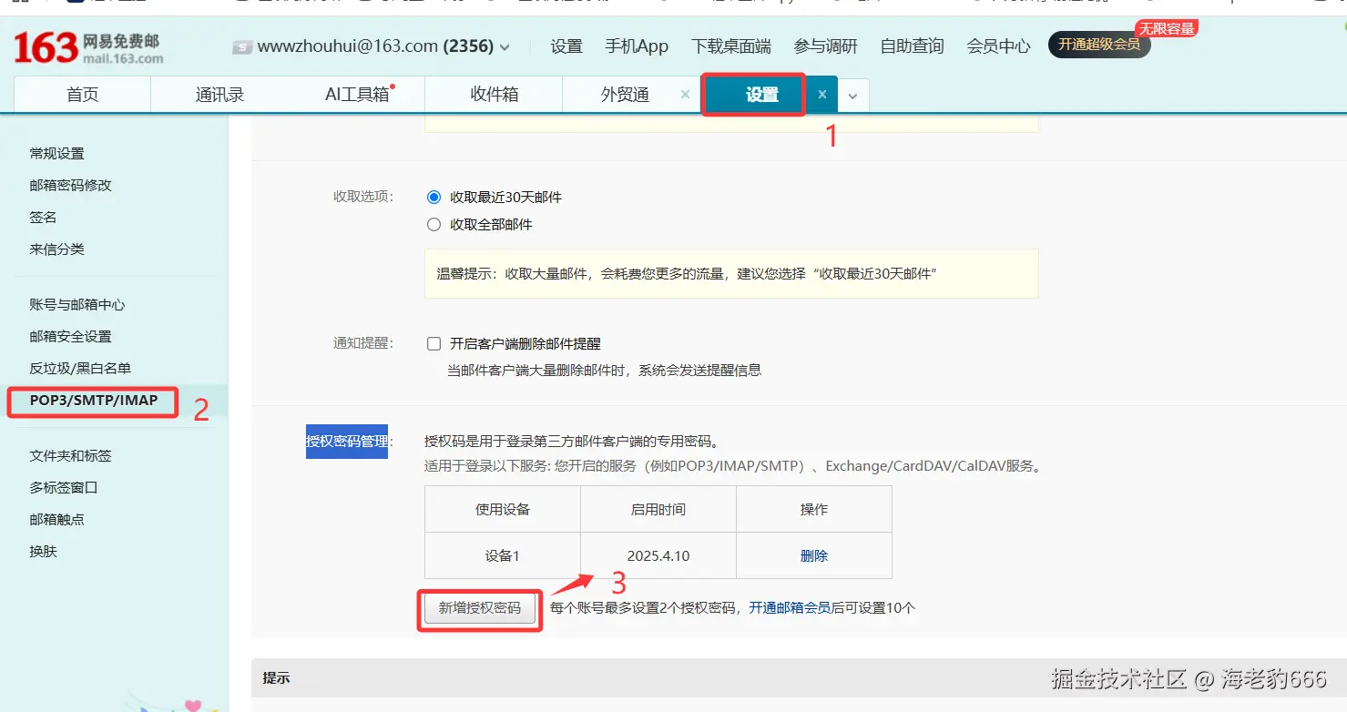
Task: Open 邮箱触点 in the sidebar
Action: 56,519
